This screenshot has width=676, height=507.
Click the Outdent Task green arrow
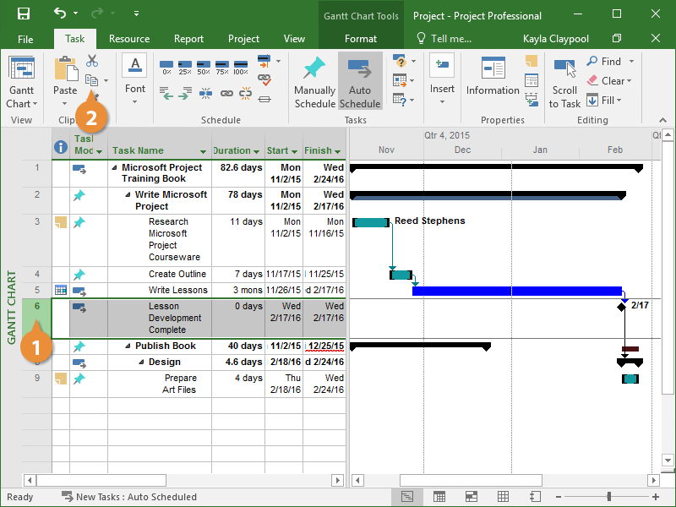tap(166, 94)
